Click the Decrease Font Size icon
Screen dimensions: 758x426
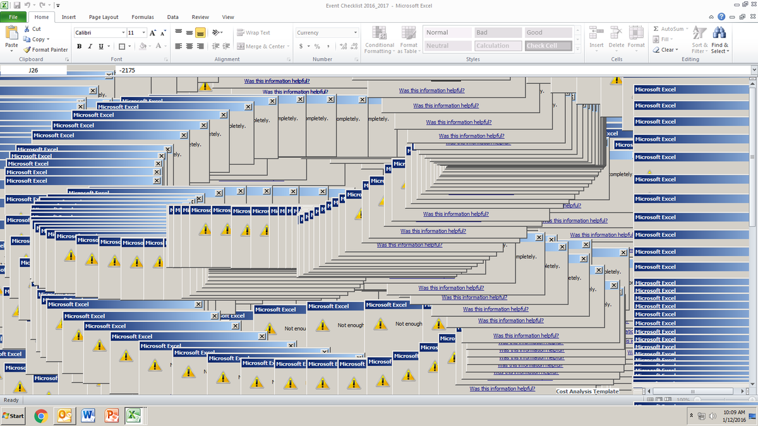[164, 32]
